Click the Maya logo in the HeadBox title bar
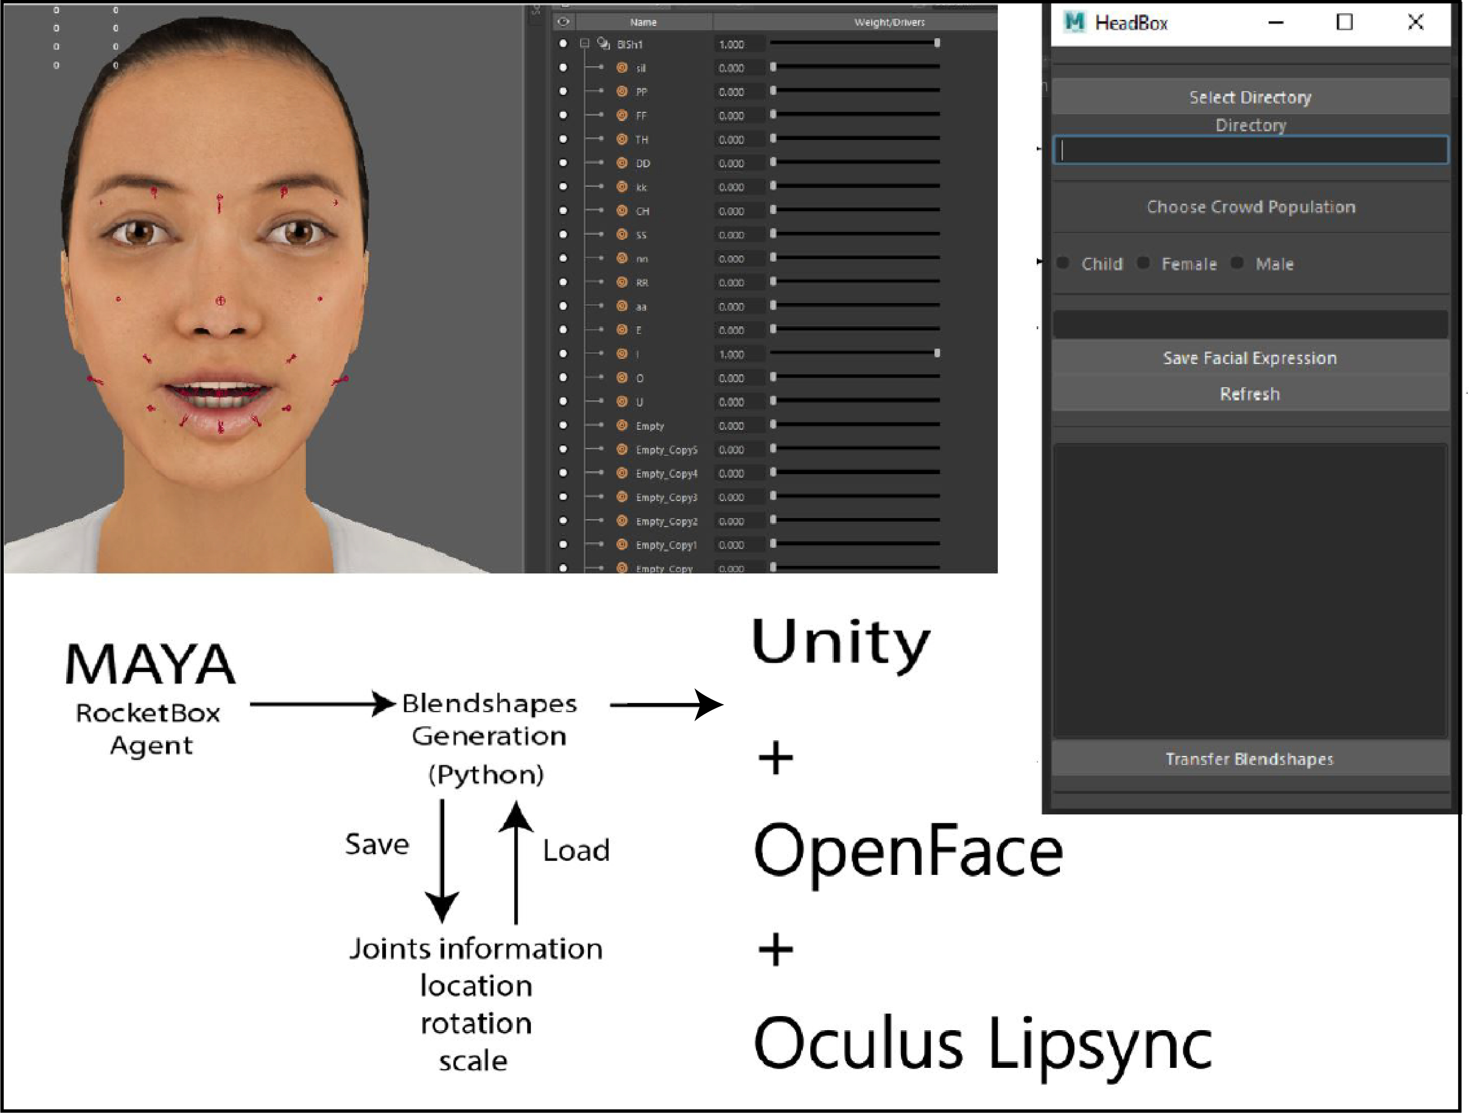This screenshot has width=1469, height=1120. [1074, 22]
